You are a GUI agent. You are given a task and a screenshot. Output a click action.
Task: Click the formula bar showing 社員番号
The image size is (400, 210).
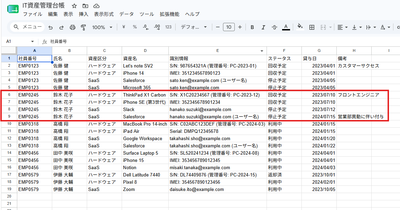pos(224,41)
